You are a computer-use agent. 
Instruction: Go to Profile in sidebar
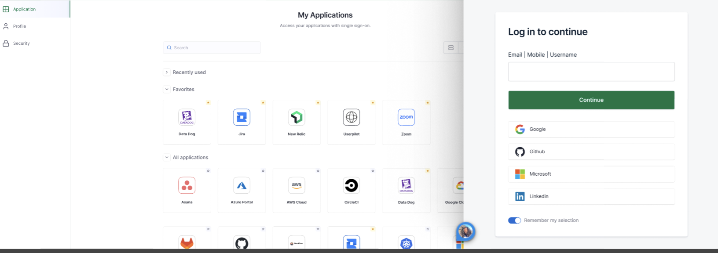19,26
